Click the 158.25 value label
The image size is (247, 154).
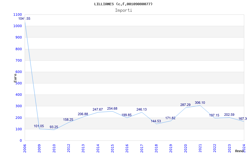(x=68, y=120)
